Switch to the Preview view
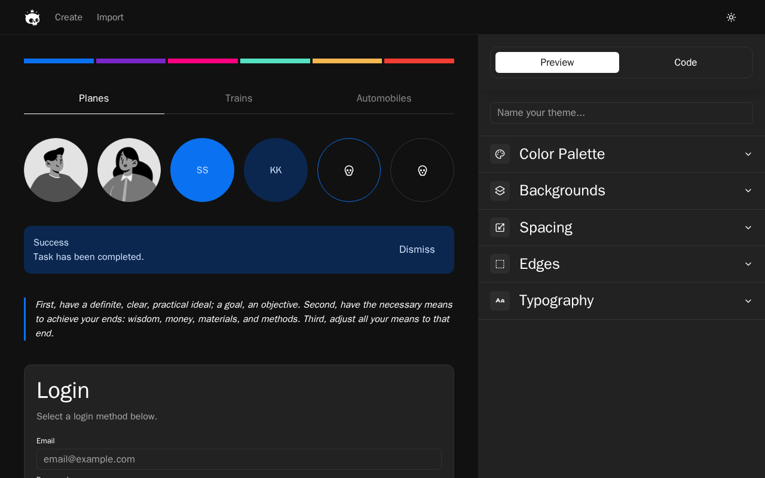Image resolution: width=765 pixels, height=478 pixels. pyautogui.click(x=557, y=63)
